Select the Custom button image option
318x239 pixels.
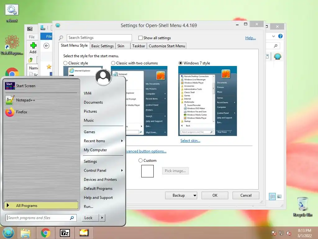point(140,160)
